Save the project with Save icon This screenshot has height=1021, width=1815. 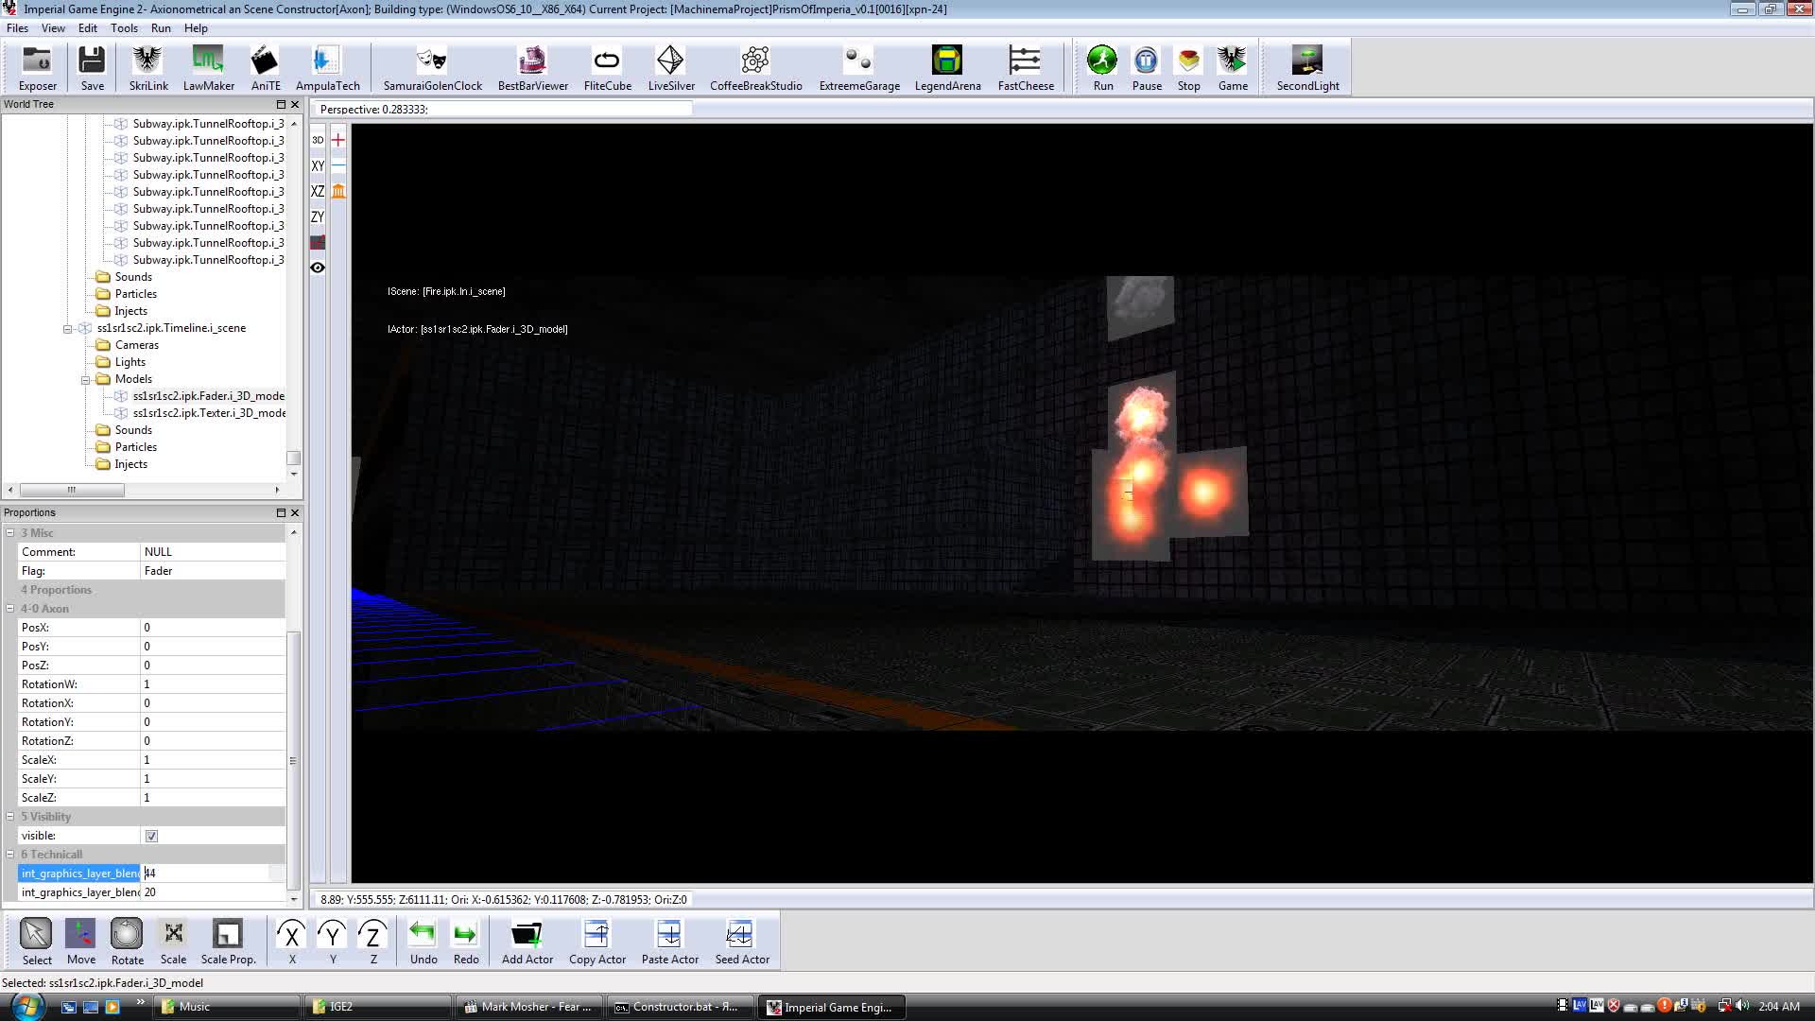click(92, 68)
